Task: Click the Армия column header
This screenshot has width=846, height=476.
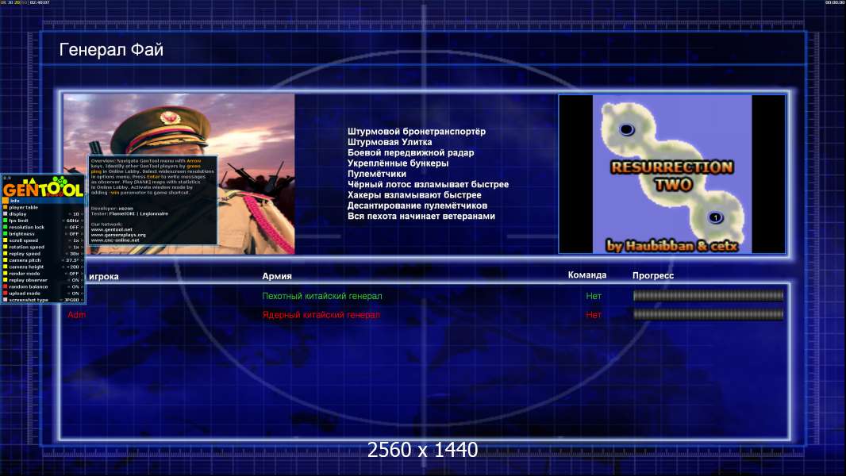Action: (x=277, y=276)
